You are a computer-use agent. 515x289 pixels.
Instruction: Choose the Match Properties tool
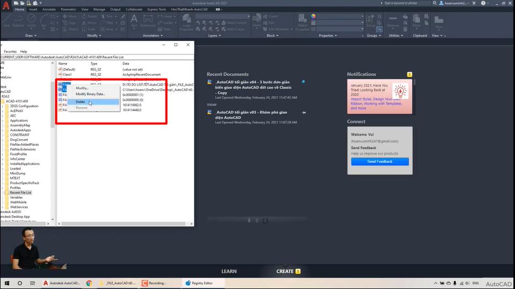[302, 23]
